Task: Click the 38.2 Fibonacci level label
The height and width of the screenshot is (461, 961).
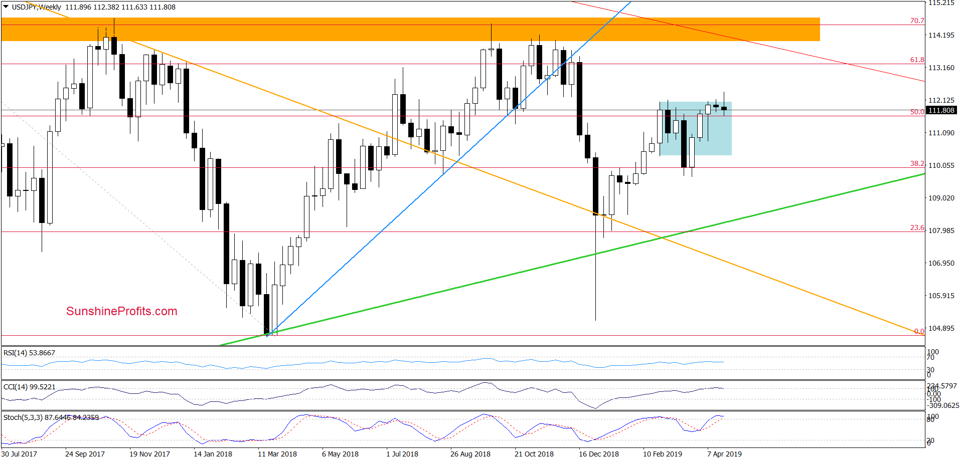Action: [917, 163]
